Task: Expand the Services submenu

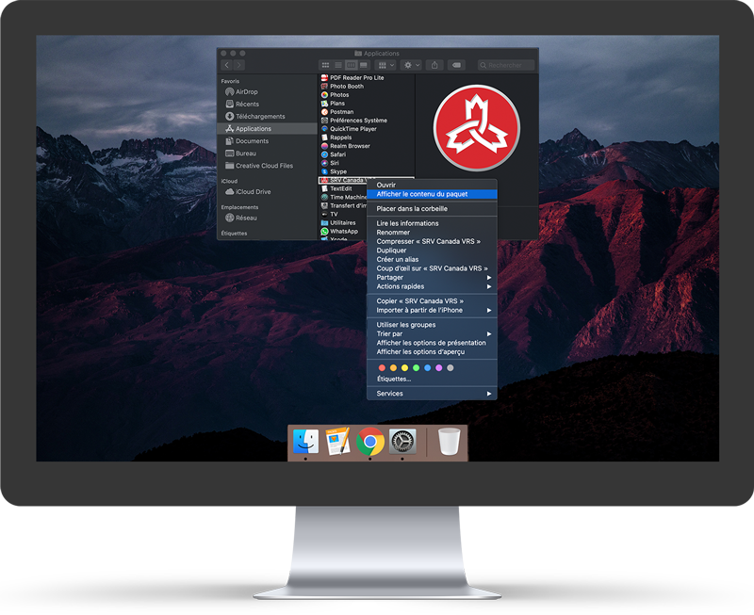Action: tap(432, 394)
